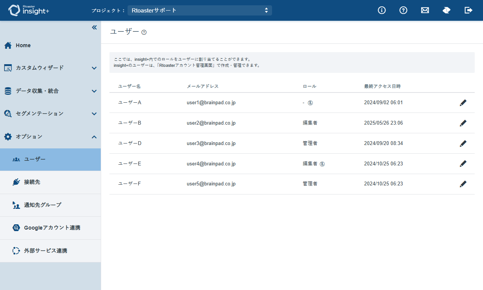Click the オプション gear icon
The image size is (483, 290).
(8, 137)
